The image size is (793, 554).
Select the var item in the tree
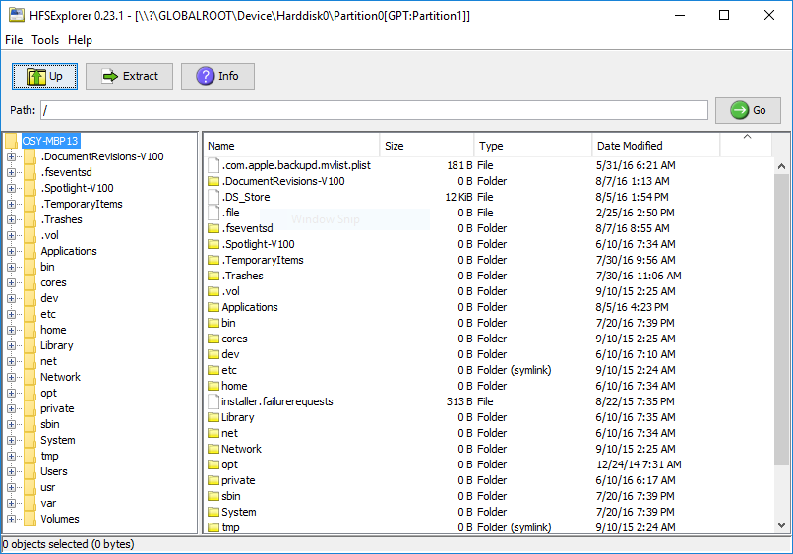coord(48,503)
